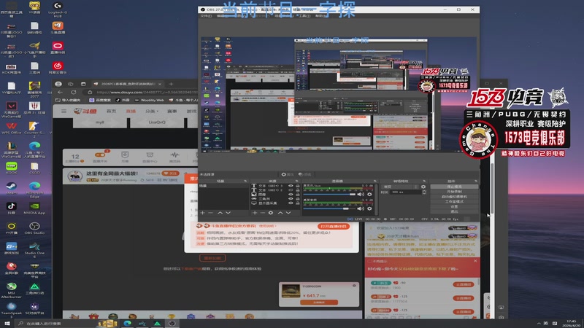
Task: Pop out the 场景 dock panel
Action: point(245,181)
